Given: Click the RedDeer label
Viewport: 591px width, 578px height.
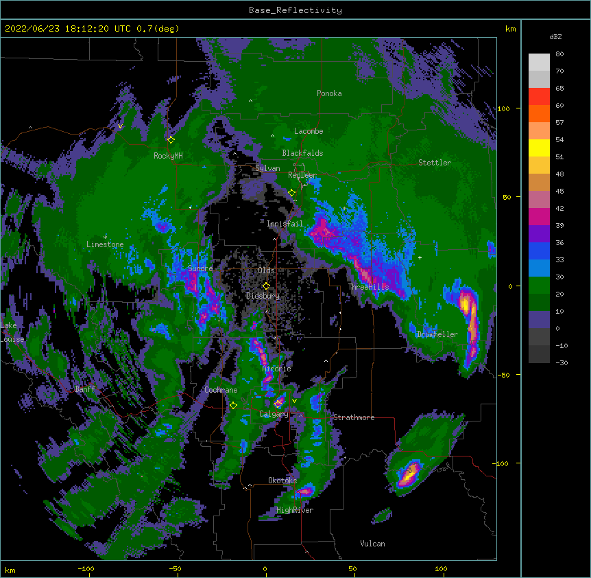Looking at the screenshot, I should pyautogui.click(x=302, y=175).
